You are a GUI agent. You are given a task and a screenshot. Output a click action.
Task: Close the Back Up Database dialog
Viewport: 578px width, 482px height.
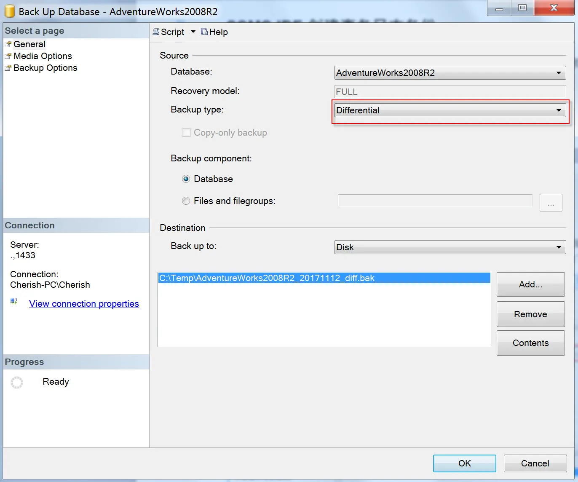point(554,8)
